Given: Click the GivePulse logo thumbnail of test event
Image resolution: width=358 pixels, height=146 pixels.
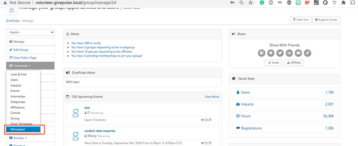Looking at the screenshot, I should (x=75, y=114).
